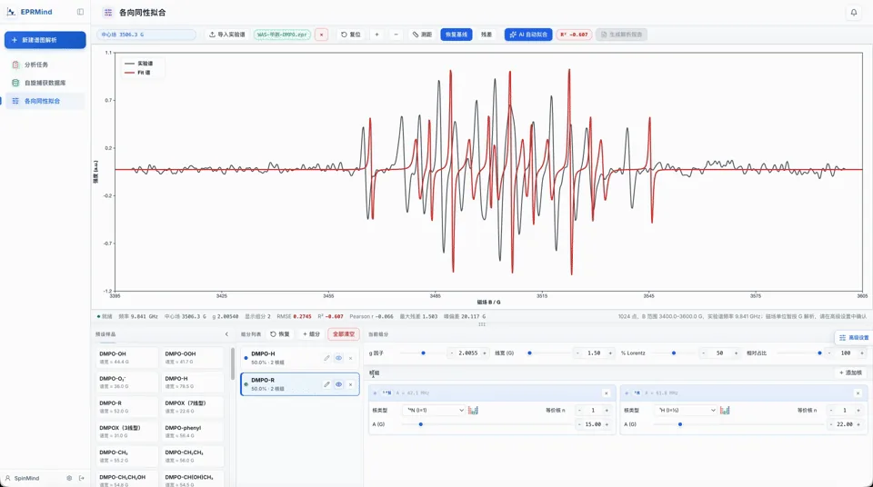Increase the 相对占比 value of 100

[862, 353]
